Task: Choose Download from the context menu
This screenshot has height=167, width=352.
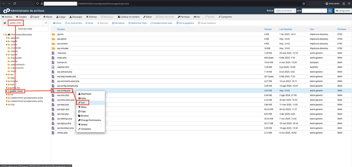Action: coord(91,94)
